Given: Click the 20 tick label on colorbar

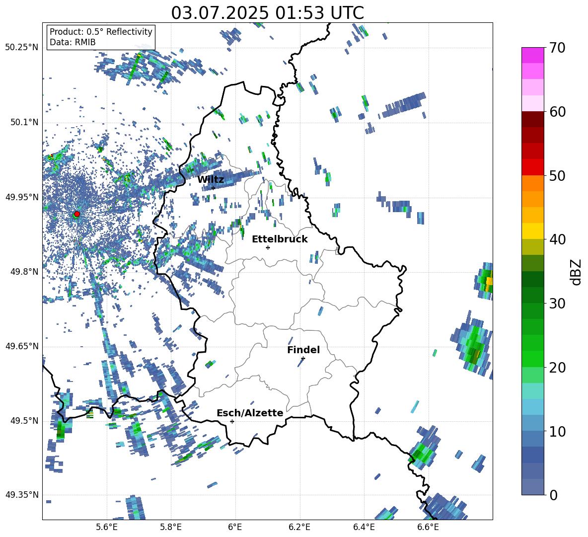Looking at the screenshot, I should click(557, 367).
